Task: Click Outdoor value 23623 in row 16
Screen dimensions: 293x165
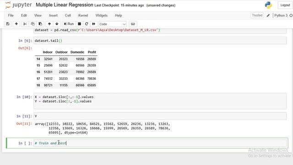Action: 63,72
